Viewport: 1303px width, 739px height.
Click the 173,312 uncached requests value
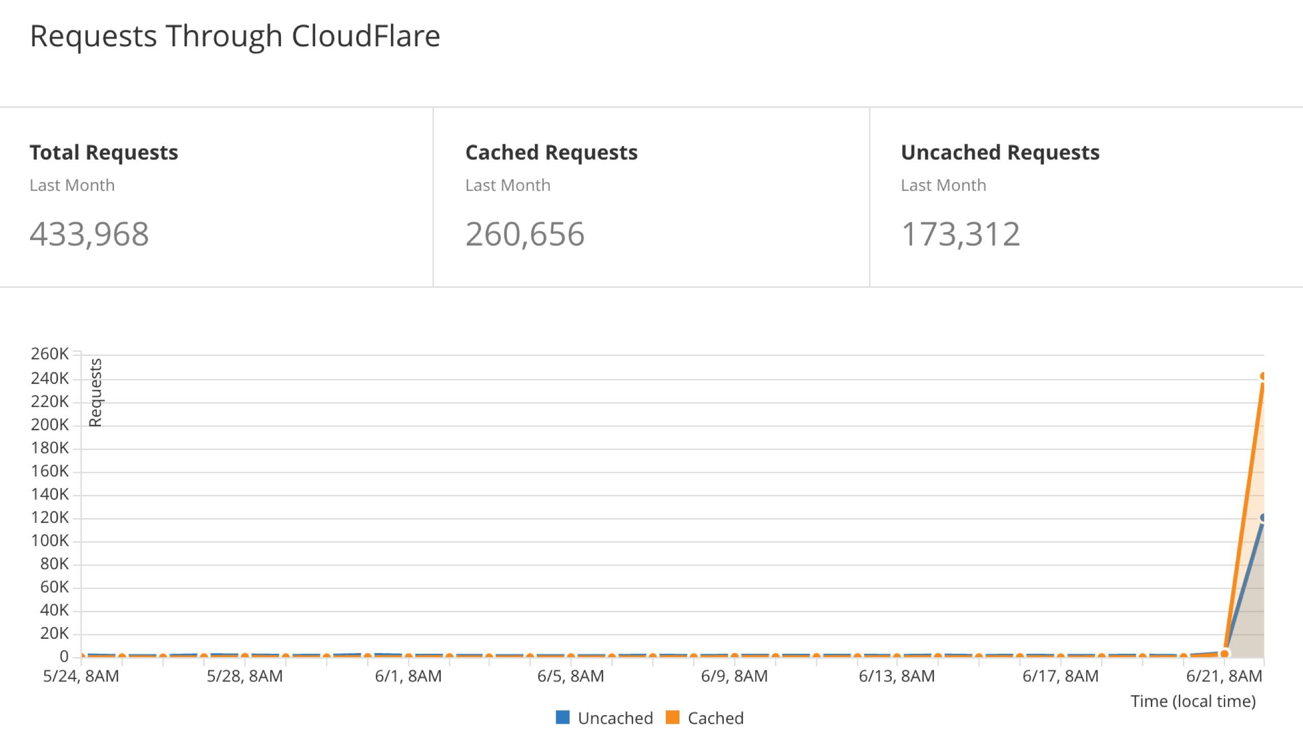coord(960,234)
